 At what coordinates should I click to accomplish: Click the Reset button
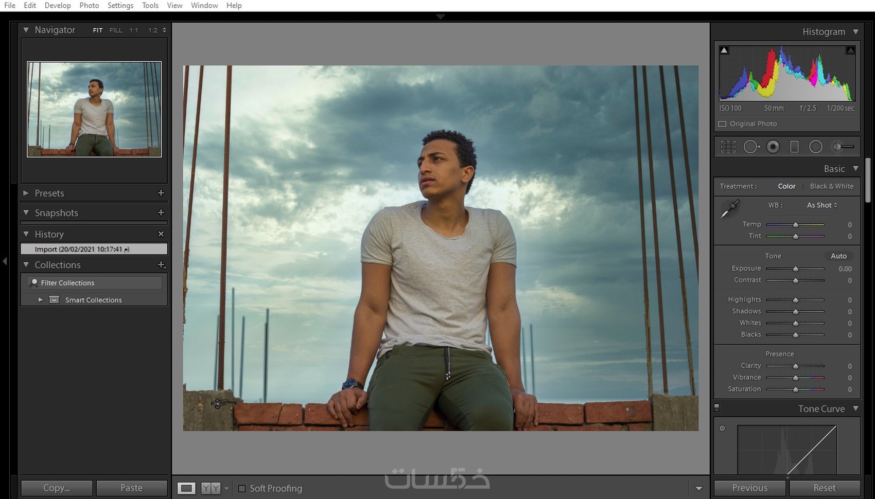(825, 488)
